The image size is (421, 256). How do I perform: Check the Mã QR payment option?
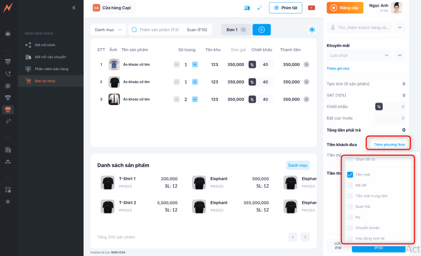click(x=350, y=185)
